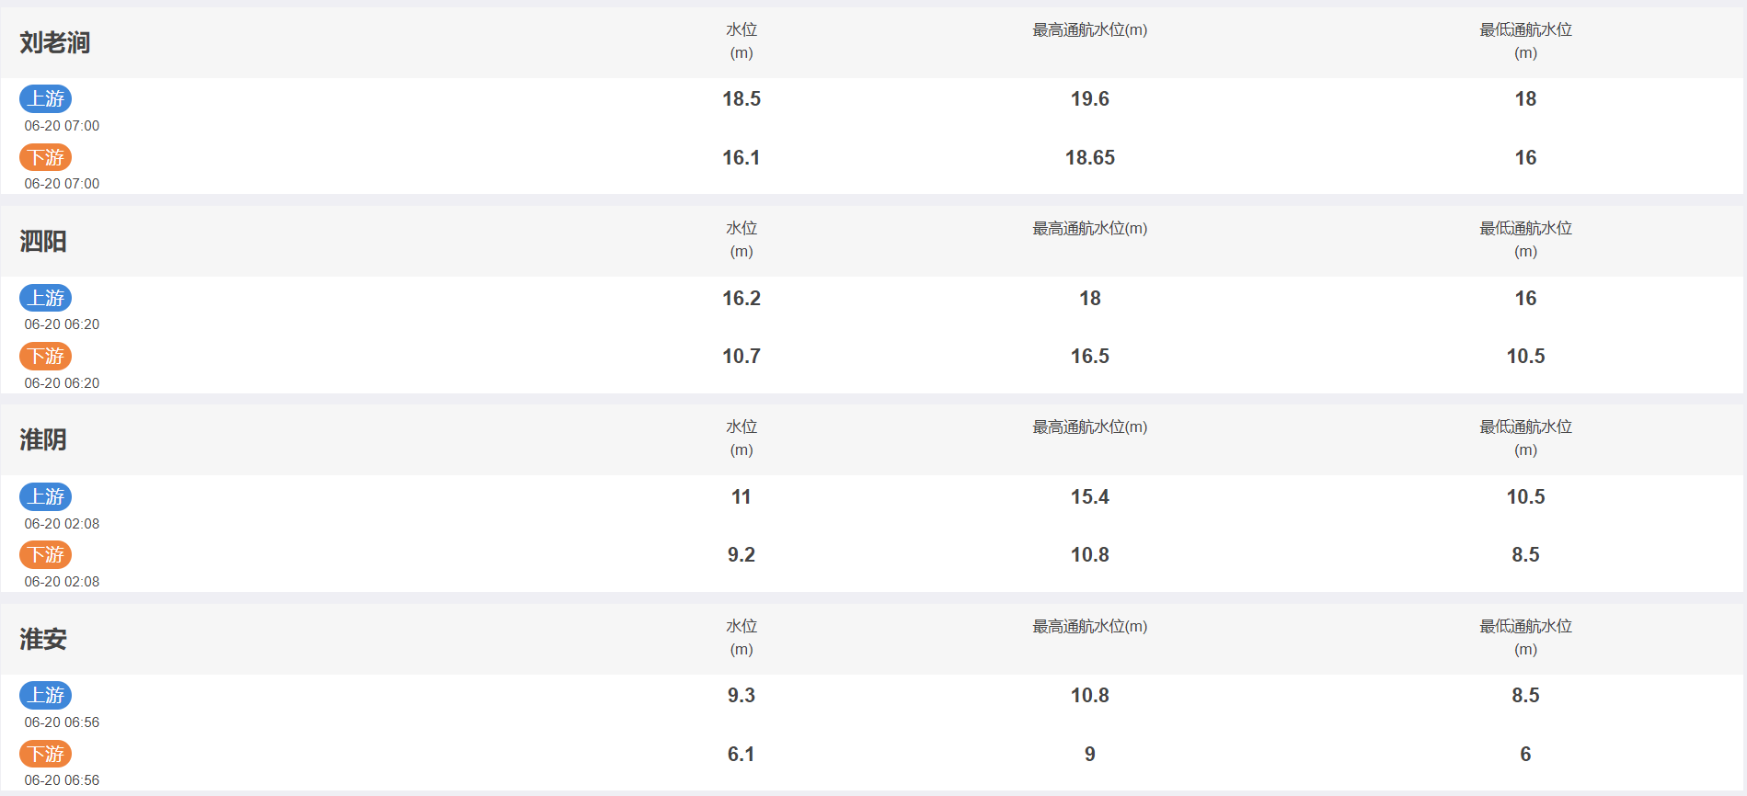Select the 淮安 上游 blue badge
This screenshot has height=796, width=1747.
click(x=45, y=695)
